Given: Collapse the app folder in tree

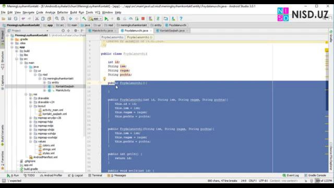Looking at the screenshot, I should (x=12, y=47).
